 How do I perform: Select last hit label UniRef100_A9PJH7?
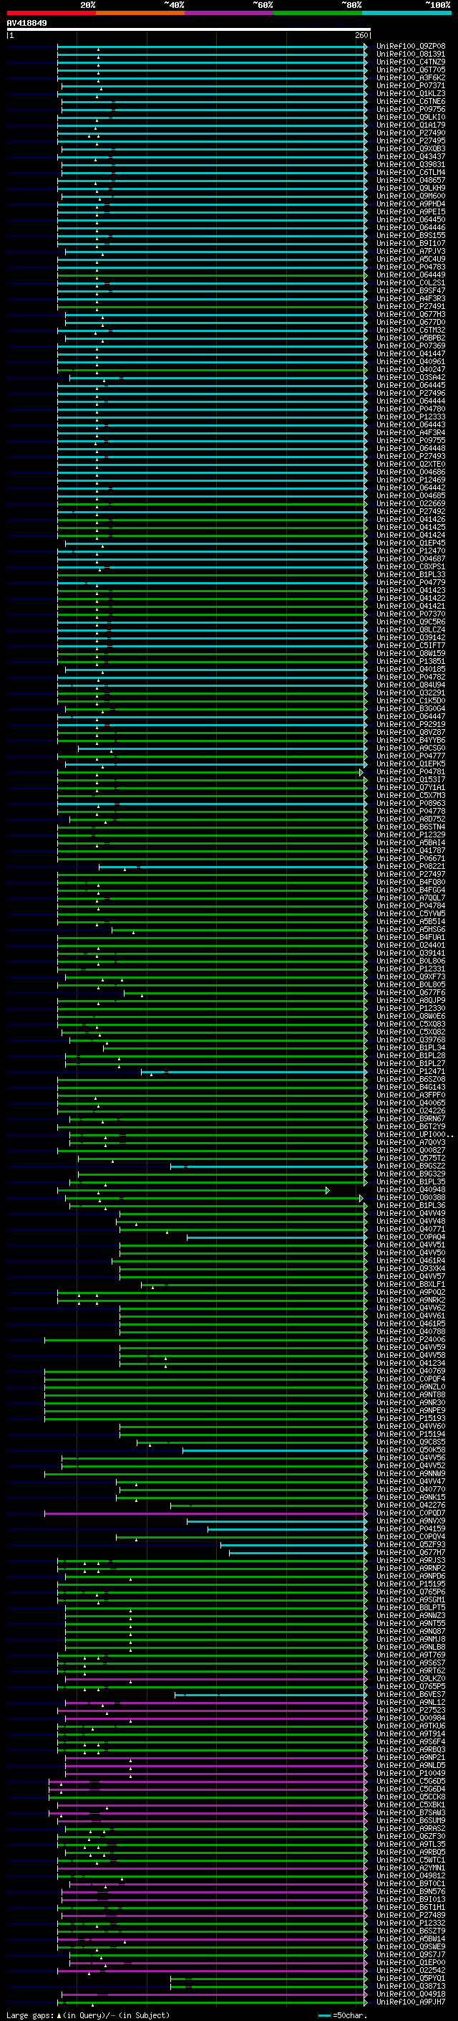[x=411, y=2002]
